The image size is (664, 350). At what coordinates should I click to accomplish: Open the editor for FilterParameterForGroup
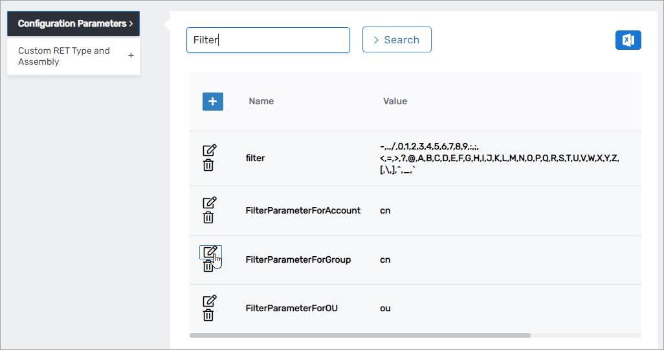point(209,252)
